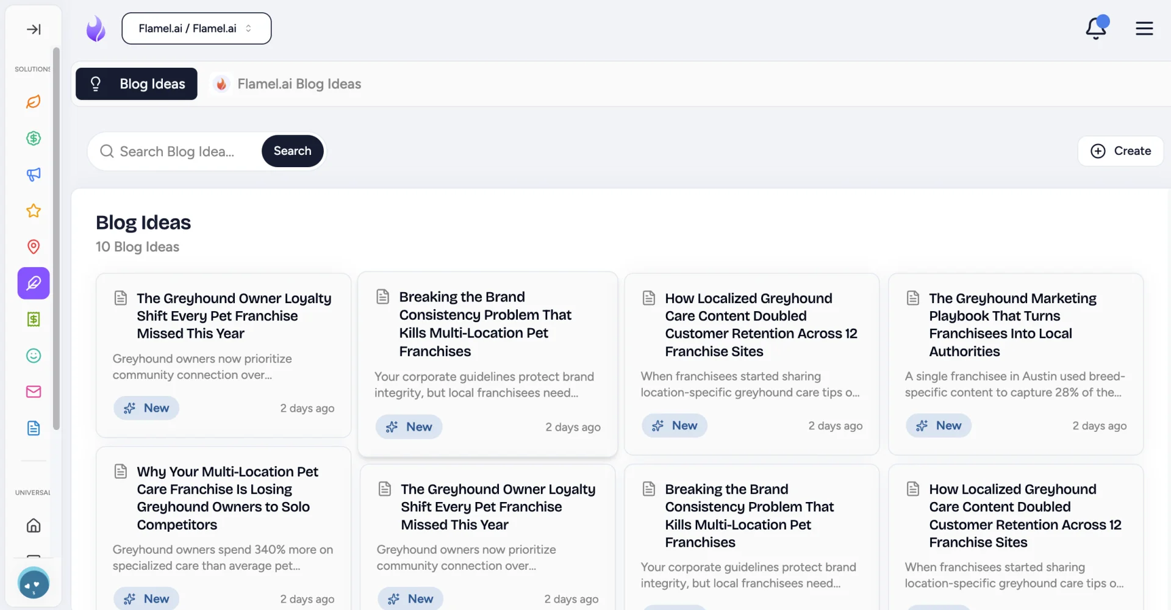
Task: Open the blue megaphone sidebar icon
Action: 34,174
